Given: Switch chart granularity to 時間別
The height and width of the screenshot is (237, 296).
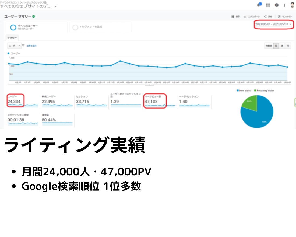Looking at the screenshot, I should click(269, 46).
